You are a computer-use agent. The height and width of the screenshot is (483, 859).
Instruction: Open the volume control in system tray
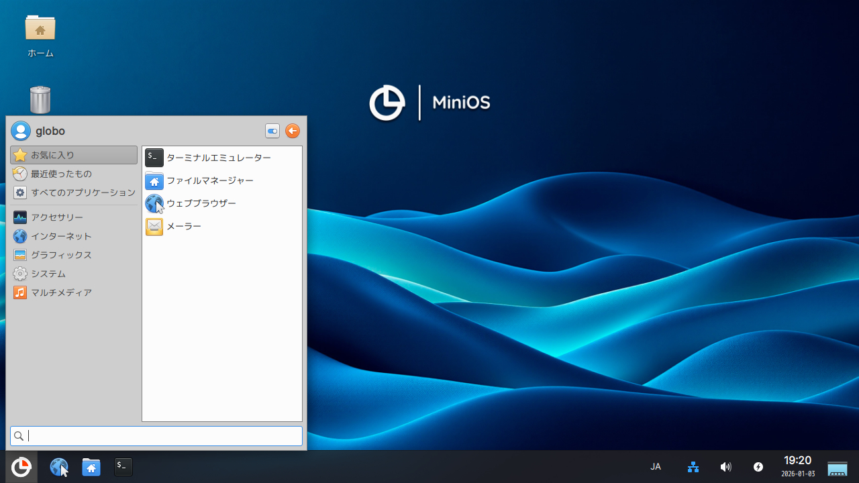tap(725, 467)
